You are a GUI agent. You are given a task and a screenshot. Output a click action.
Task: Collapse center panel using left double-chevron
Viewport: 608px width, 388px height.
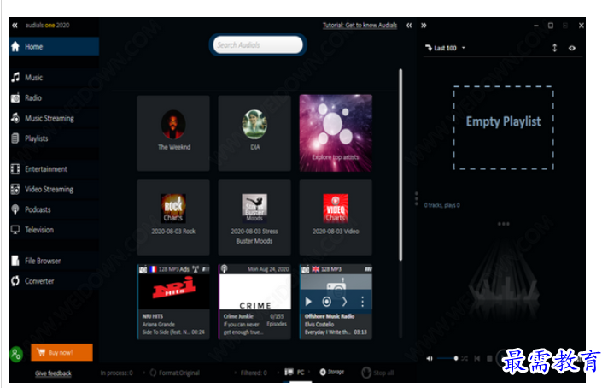tap(409, 26)
